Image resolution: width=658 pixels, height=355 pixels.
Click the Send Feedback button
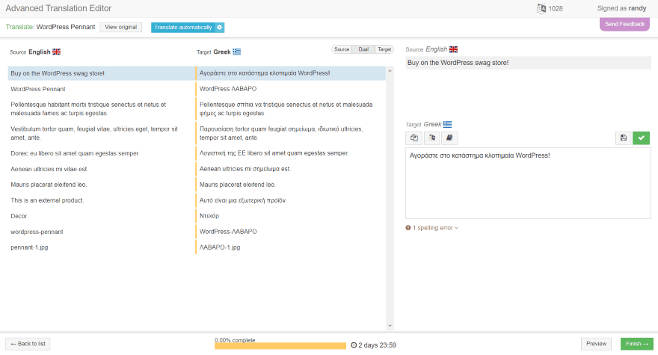coord(624,24)
